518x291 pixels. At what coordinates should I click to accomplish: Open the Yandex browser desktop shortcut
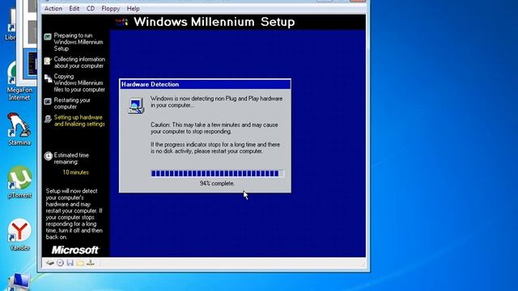19,234
